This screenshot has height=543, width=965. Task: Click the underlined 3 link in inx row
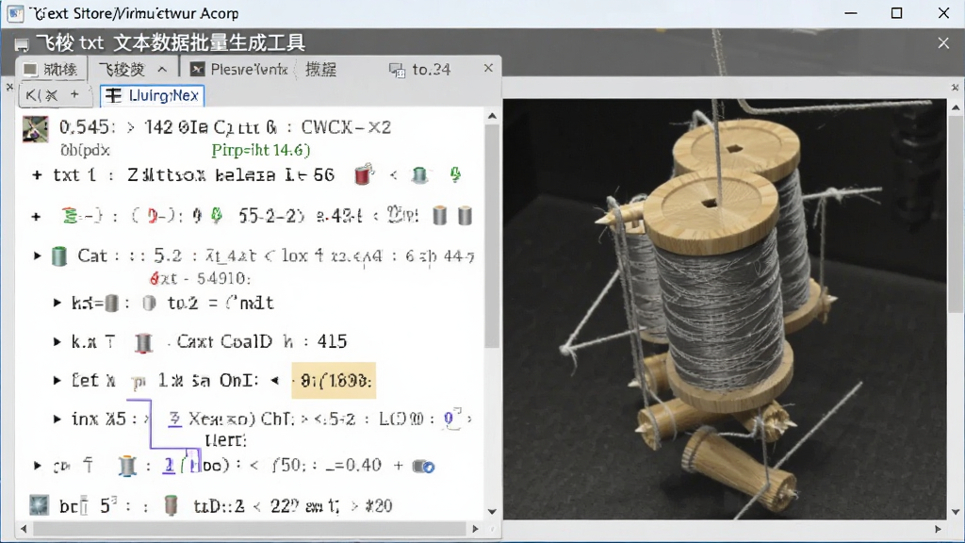click(x=175, y=420)
